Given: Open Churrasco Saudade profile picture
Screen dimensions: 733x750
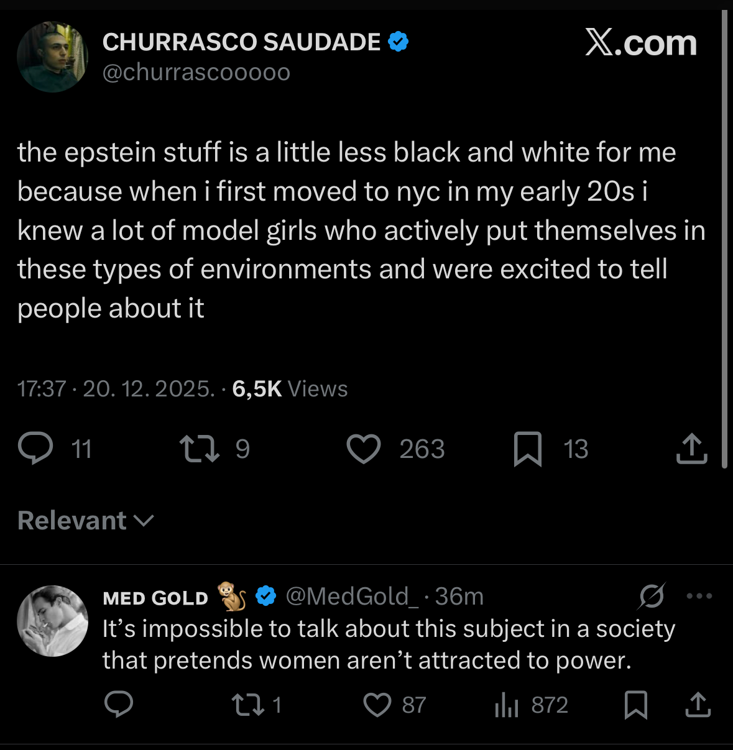Looking at the screenshot, I should [x=53, y=57].
